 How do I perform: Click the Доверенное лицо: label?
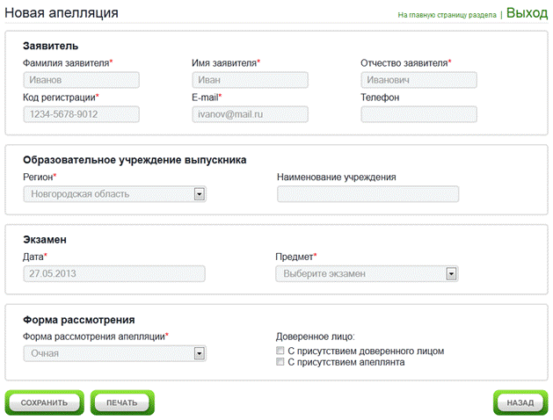coord(315,337)
